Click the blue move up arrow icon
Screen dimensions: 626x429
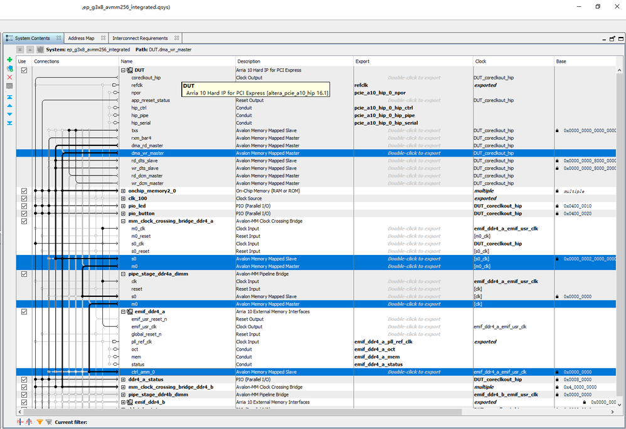coord(9,106)
